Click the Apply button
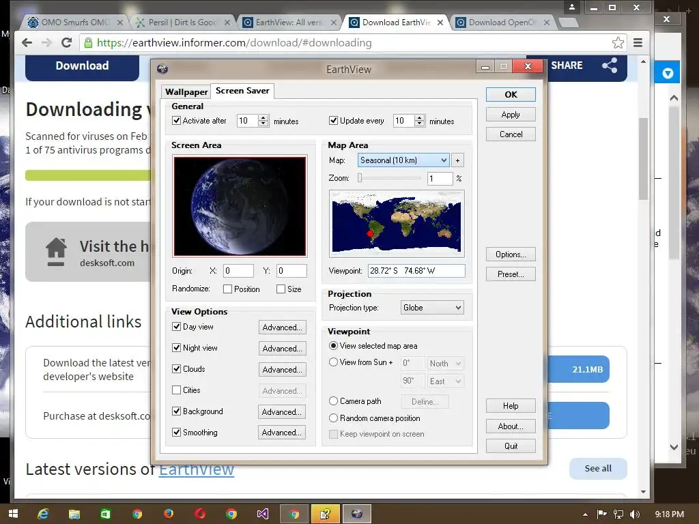Screen dimensions: 699x524 pyautogui.click(x=511, y=115)
